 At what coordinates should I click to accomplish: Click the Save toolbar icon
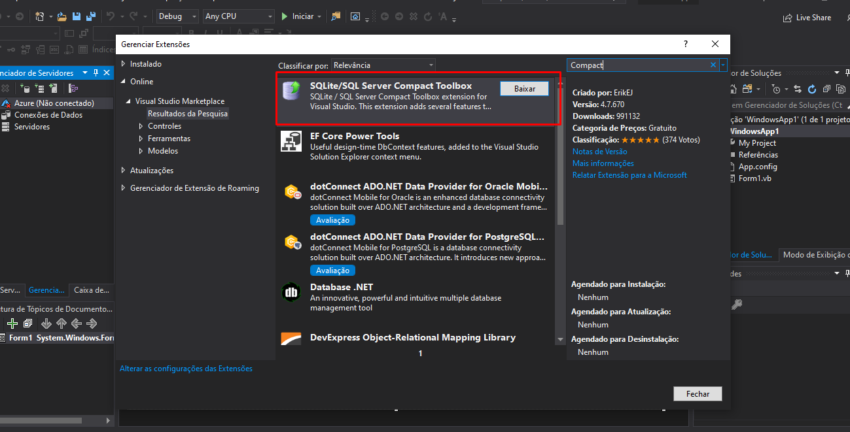tap(77, 16)
